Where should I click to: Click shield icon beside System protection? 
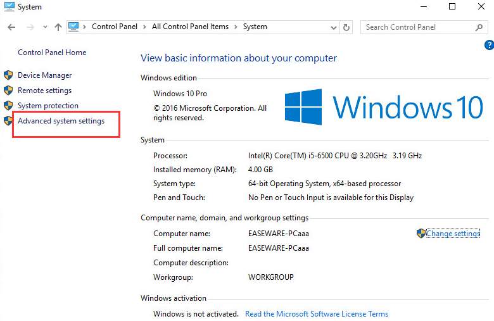tap(8, 106)
